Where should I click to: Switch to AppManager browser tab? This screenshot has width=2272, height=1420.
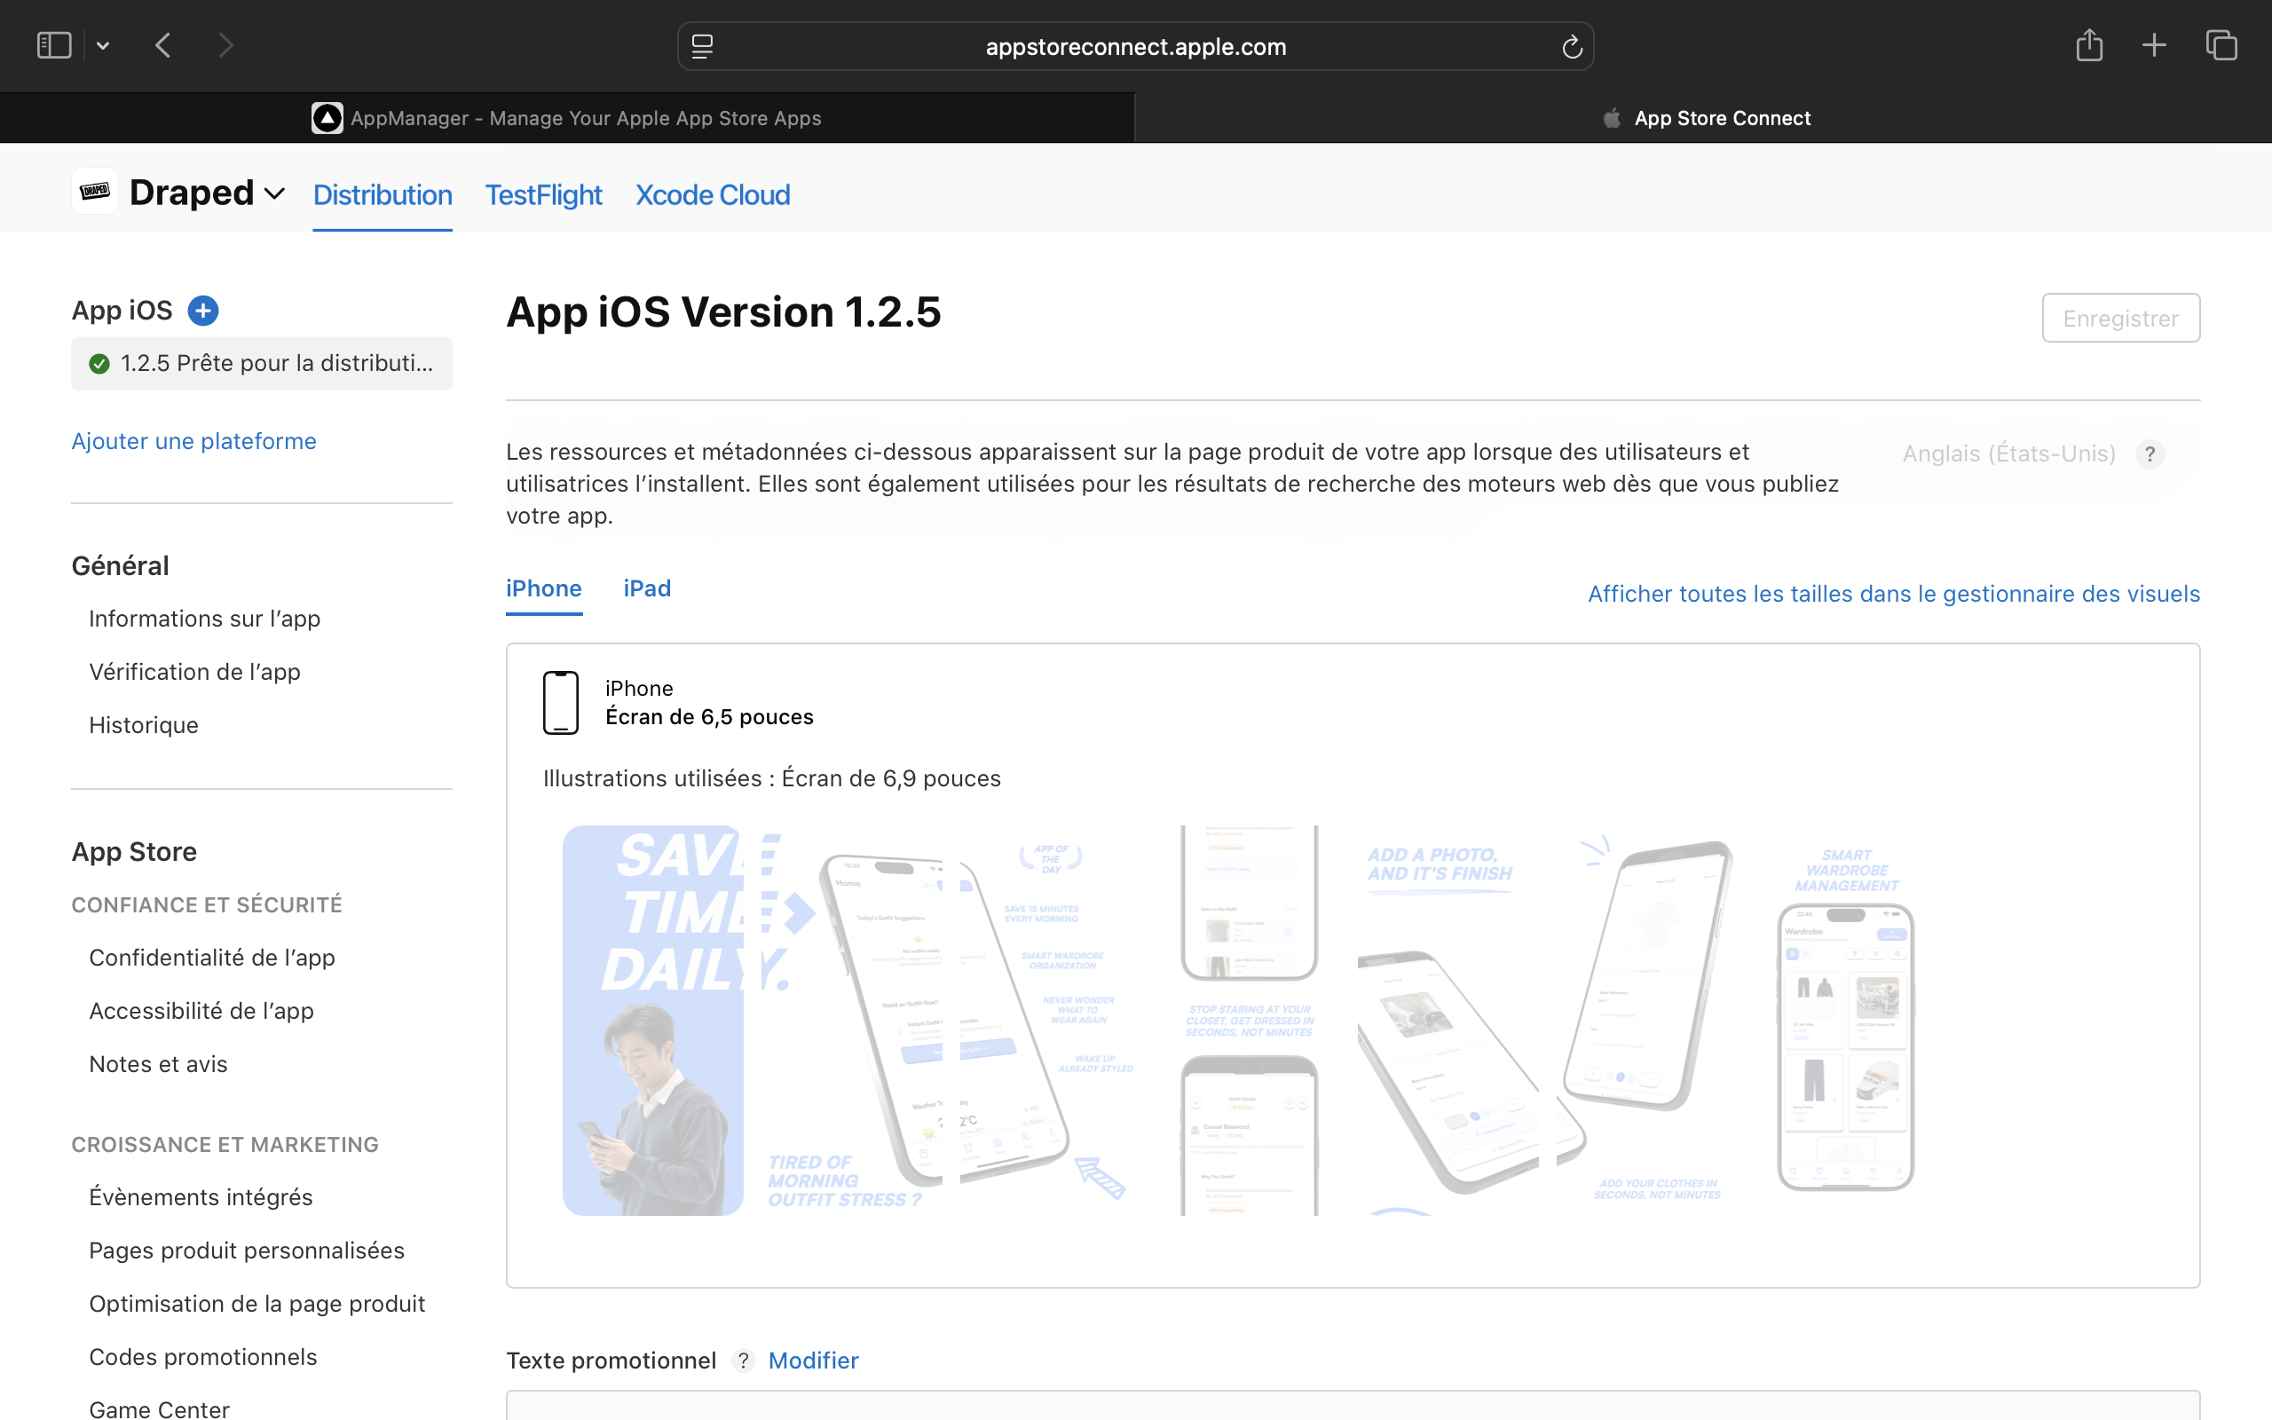567,118
